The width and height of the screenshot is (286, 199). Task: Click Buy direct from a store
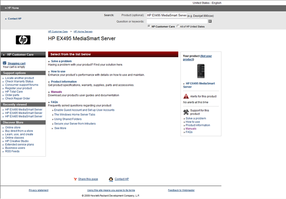[x=19, y=131]
